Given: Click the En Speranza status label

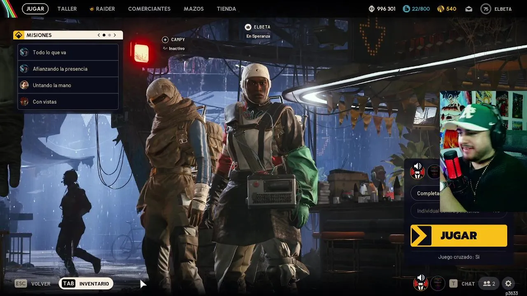Looking at the screenshot, I should (258, 36).
